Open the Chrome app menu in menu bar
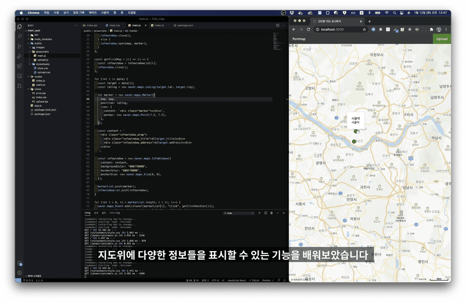 coord(33,13)
